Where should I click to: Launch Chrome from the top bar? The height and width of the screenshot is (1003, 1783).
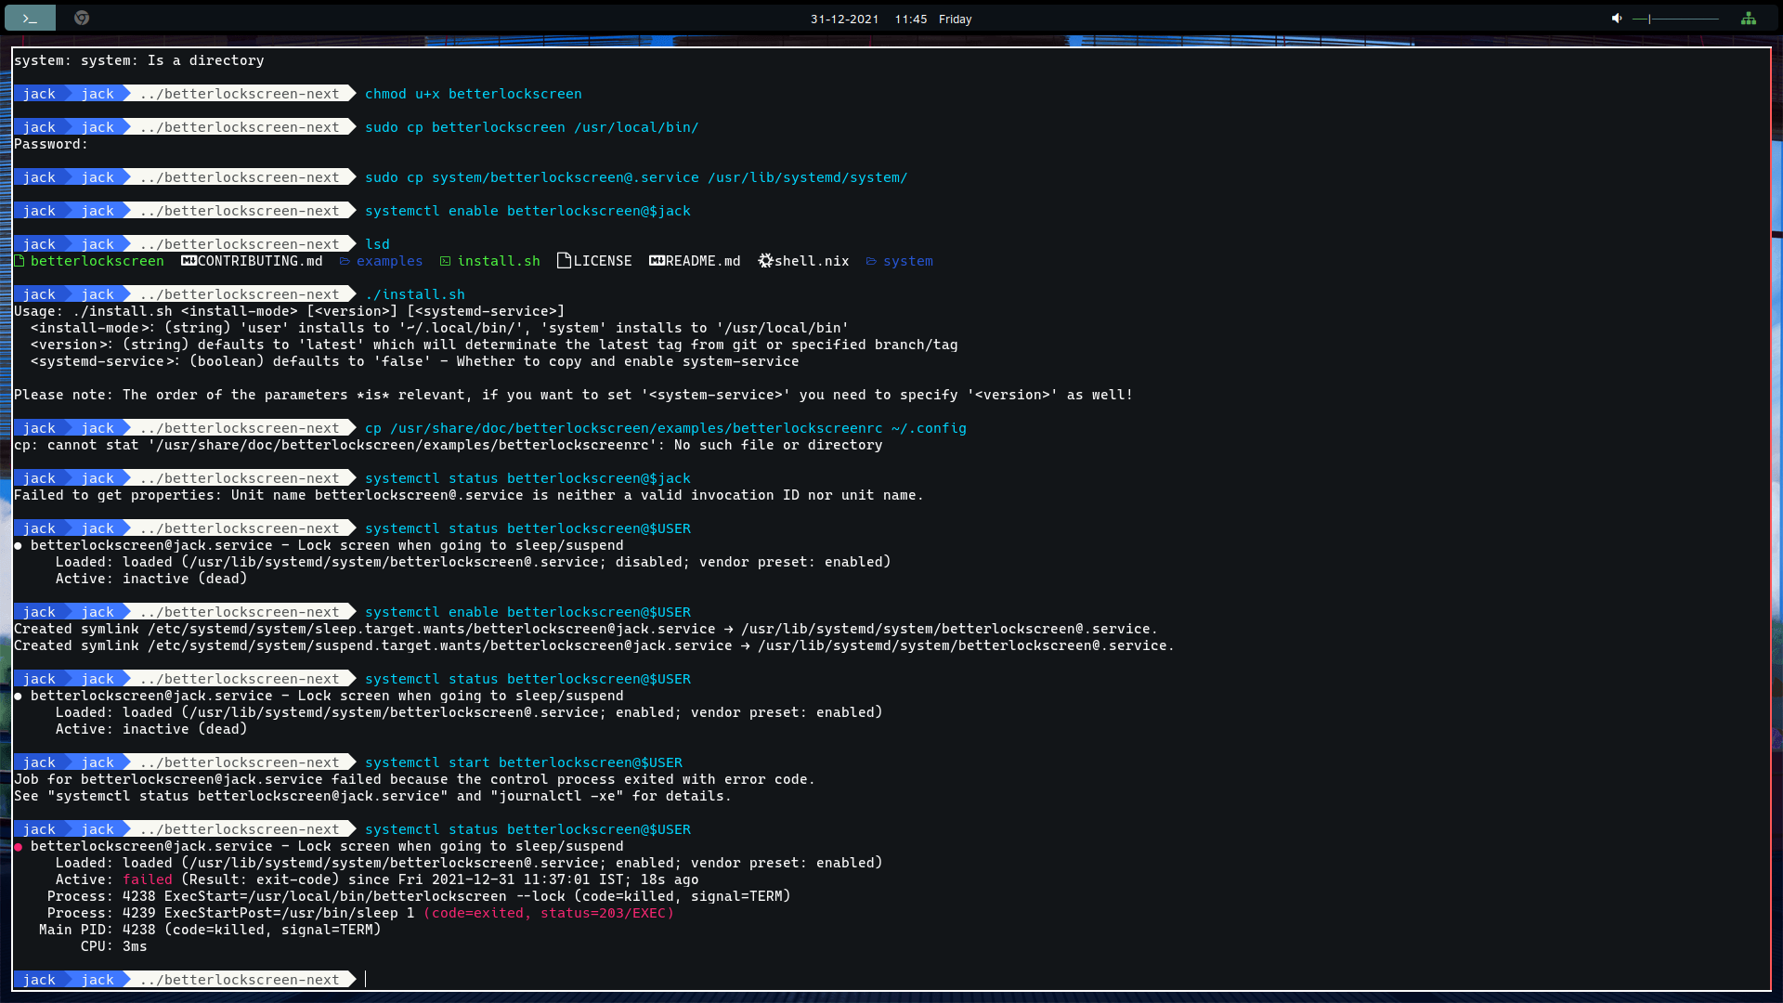81,18
